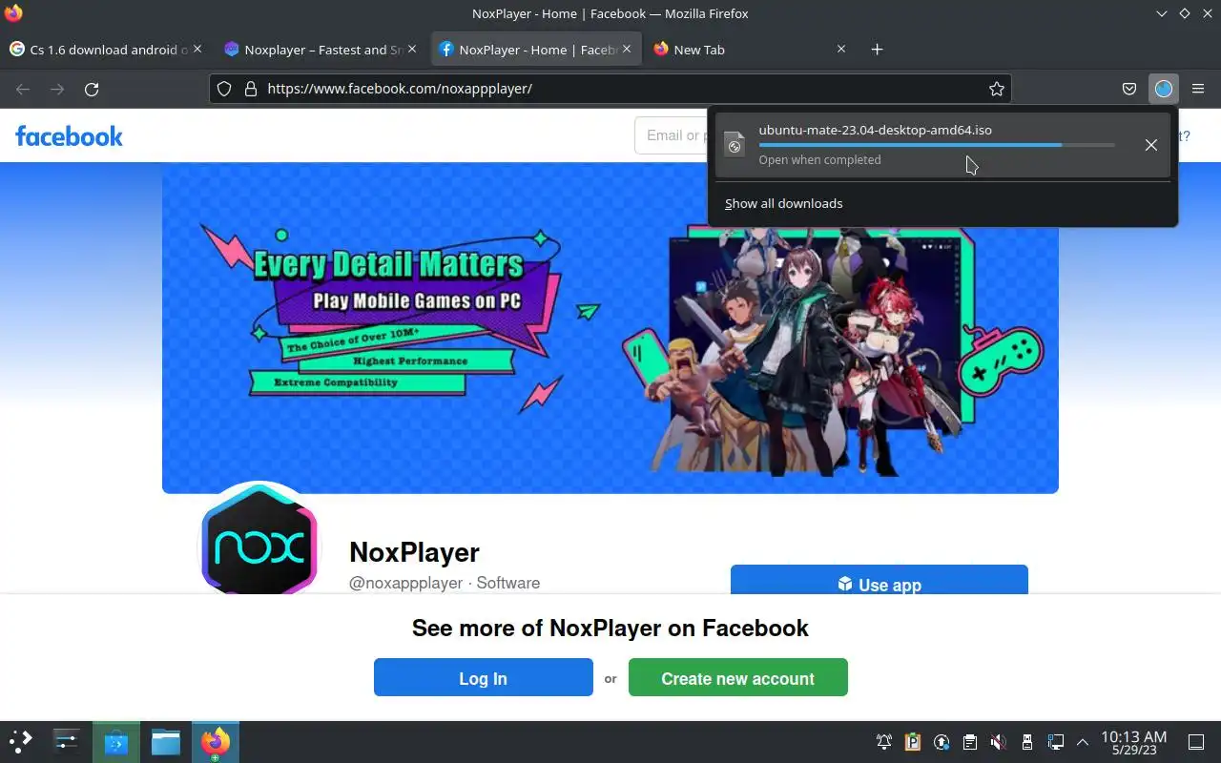Click the ubuntu-mate download progress bar
1221x763 pixels.
(x=937, y=145)
